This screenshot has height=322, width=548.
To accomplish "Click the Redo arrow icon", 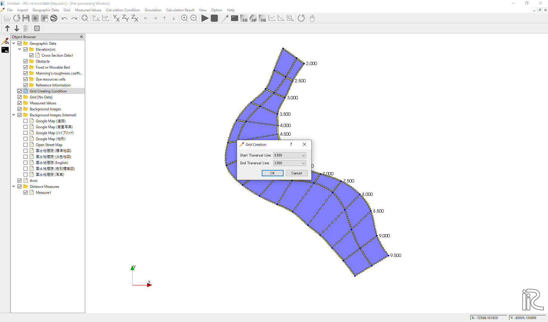I will 74,18.
